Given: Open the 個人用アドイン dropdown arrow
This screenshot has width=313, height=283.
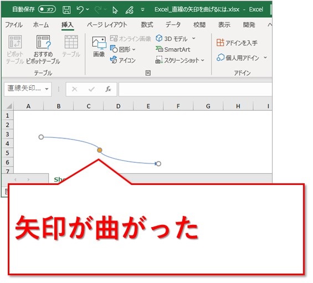Looking at the screenshot, I should 265,58.
